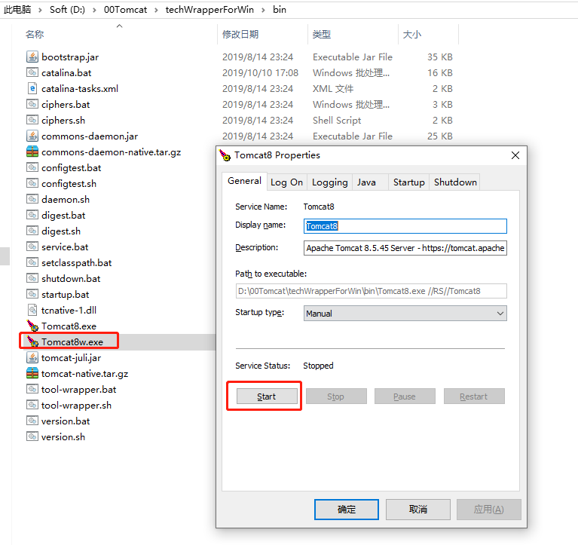This screenshot has width=578, height=545.
Task: Sort by the 名称 column header
Action: pyautogui.click(x=35, y=34)
